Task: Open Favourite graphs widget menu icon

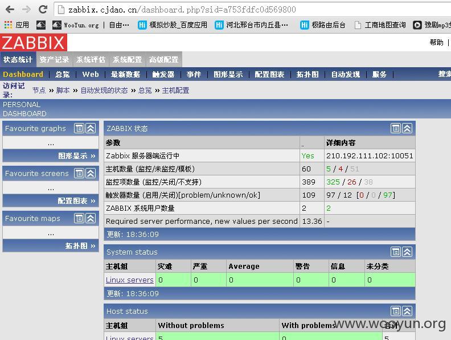Action: click(x=79, y=128)
